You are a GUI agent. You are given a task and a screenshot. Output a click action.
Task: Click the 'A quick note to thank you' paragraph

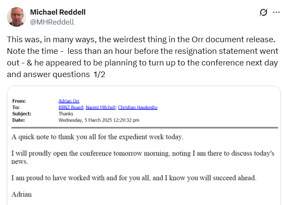pos(97,137)
